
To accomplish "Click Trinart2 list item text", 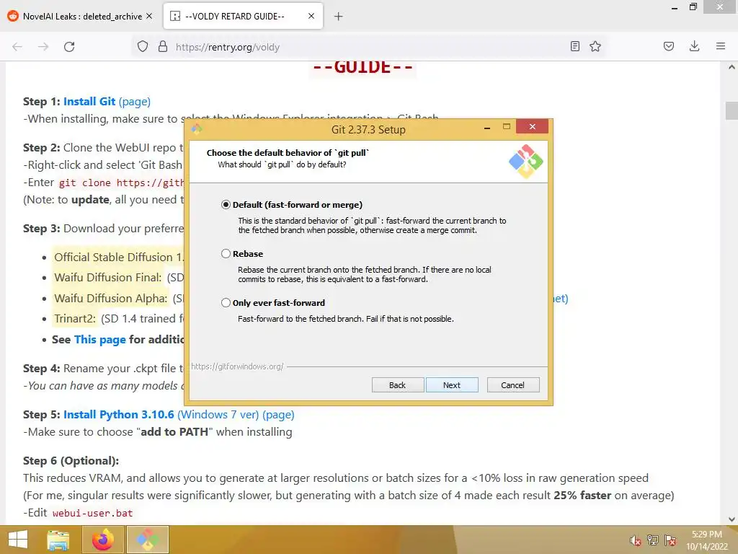I will tap(75, 319).
